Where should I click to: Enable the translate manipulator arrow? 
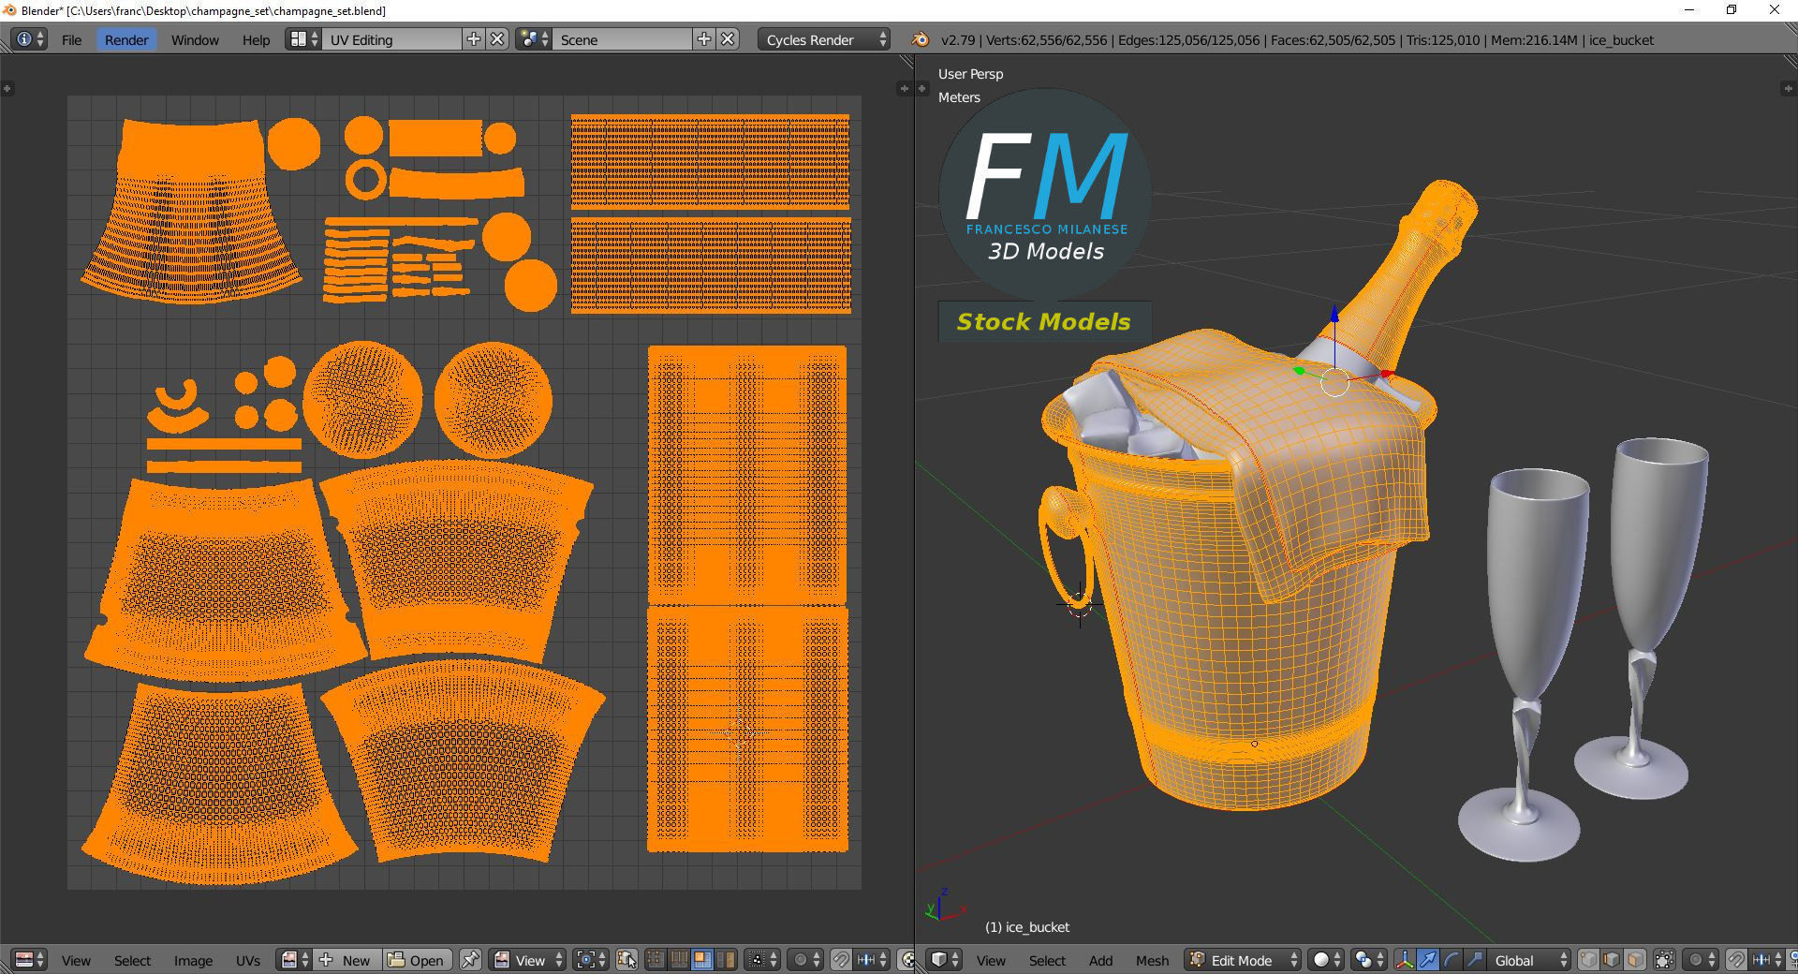coord(1428,960)
